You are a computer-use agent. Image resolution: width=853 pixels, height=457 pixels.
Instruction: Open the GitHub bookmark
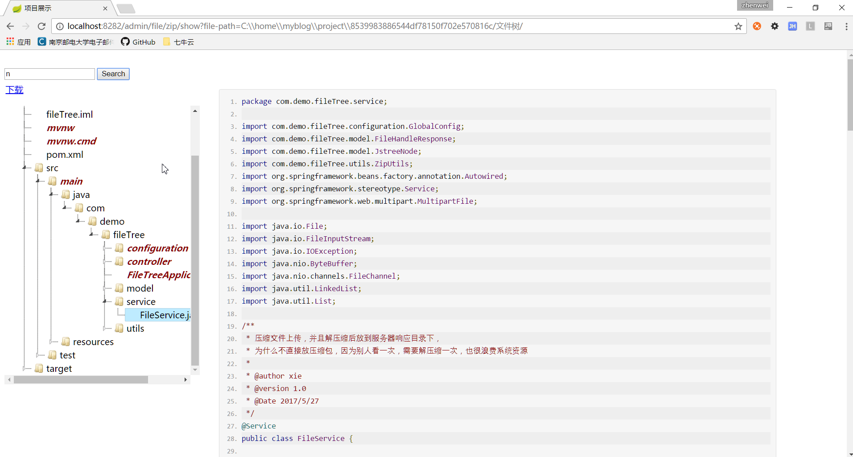[x=138, y=42]
